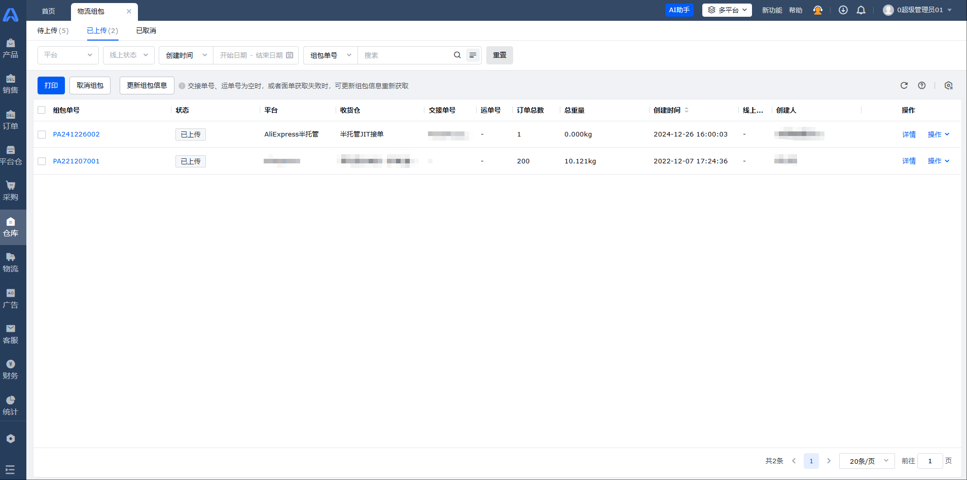Open package link PA221207001
The image size is (967, 480).
[x=77, y=161]
